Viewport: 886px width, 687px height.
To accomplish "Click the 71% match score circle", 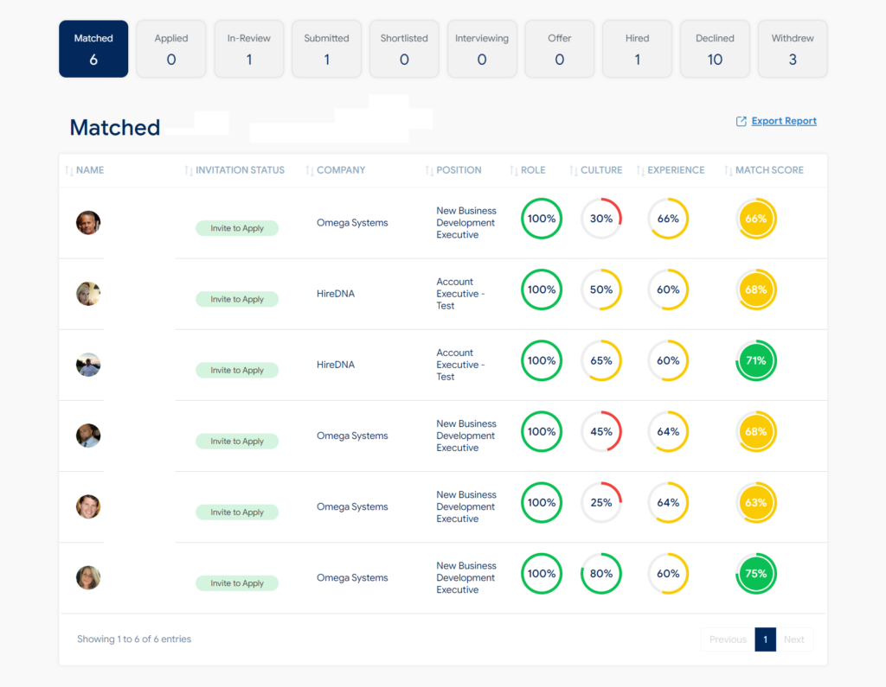I will coord(756,360).
